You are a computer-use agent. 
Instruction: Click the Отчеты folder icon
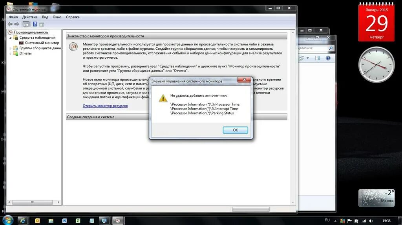tap(16, 53)
